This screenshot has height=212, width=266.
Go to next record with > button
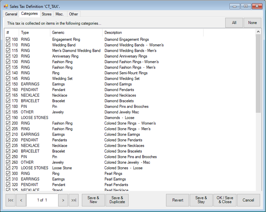tap(63, 200)
